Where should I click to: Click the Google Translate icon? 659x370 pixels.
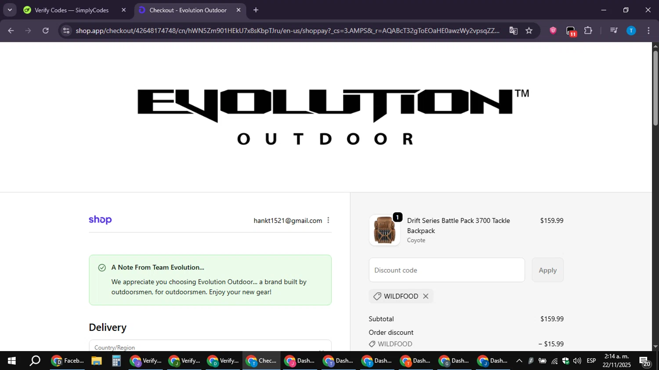click(513, 31)
